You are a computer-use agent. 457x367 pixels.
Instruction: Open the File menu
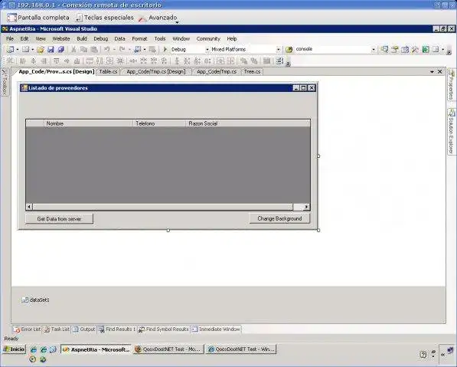[10, 39]
